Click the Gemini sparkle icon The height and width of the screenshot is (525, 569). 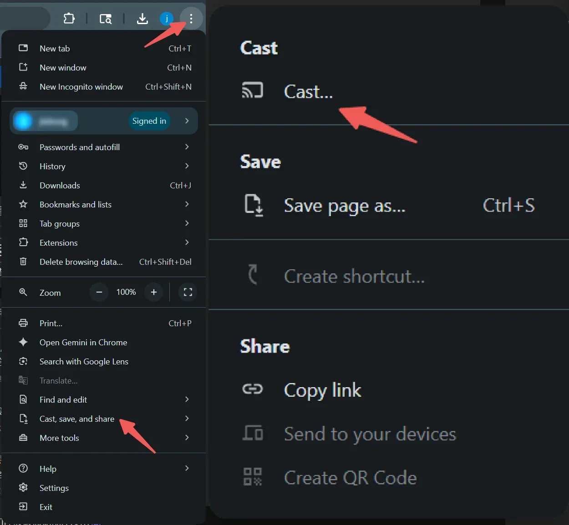(23, 342)
